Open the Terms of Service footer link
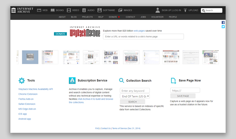The image size is (236, 139). tap(126, 128)
